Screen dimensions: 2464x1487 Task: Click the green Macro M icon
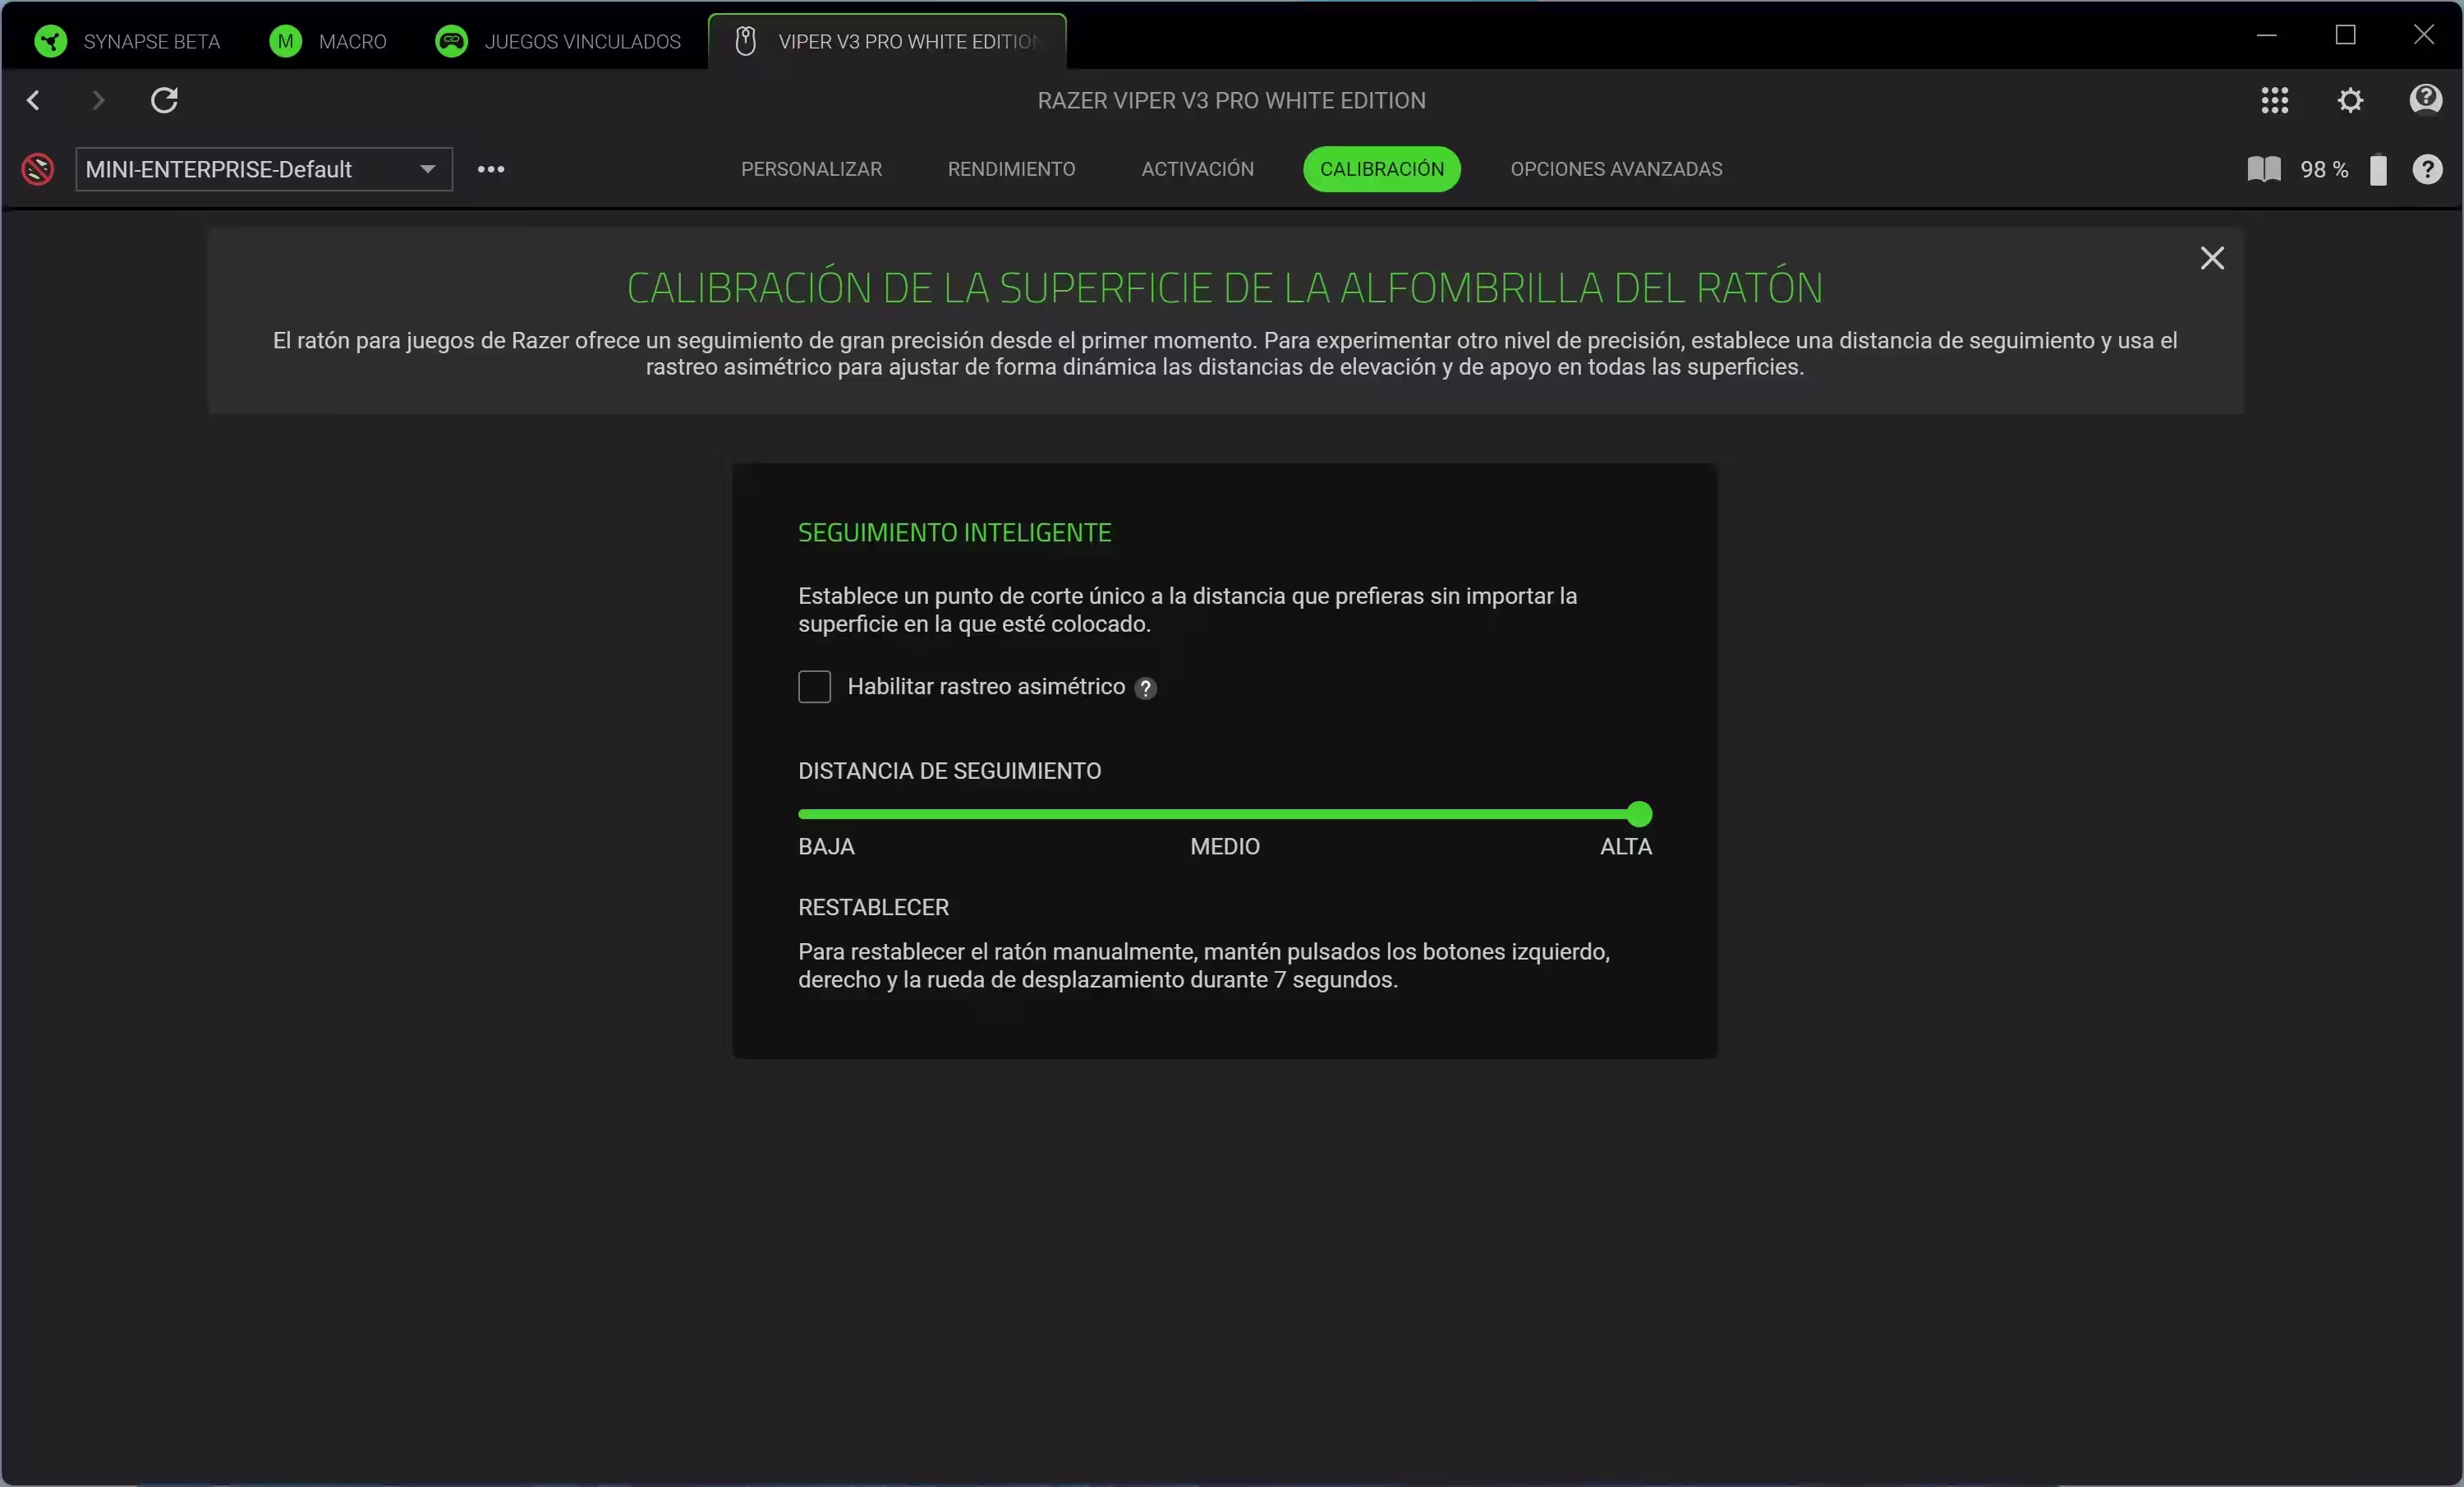(286, 41)
